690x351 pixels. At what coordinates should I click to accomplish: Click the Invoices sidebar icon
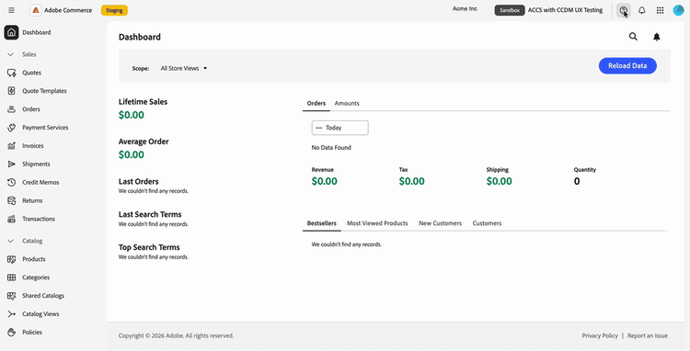(x=11, y=146)
